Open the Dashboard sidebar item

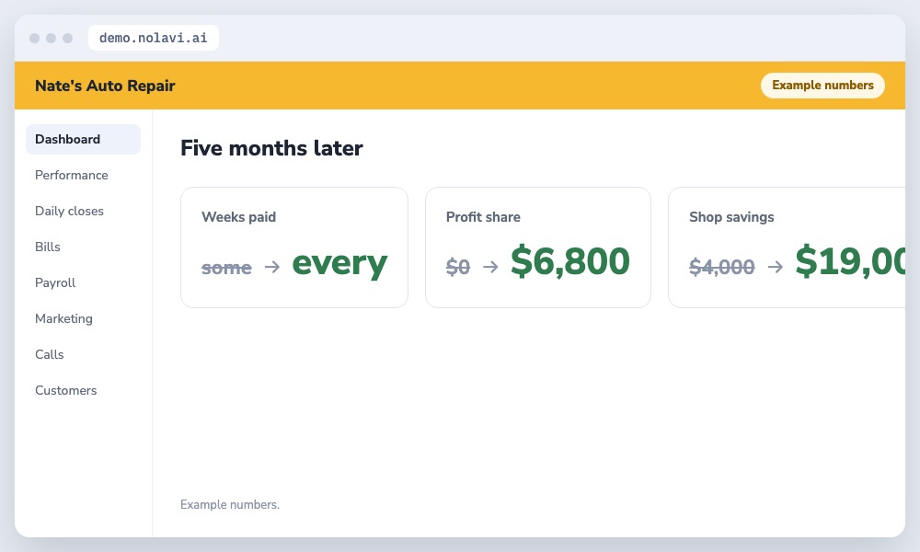[x=83, y=139]
